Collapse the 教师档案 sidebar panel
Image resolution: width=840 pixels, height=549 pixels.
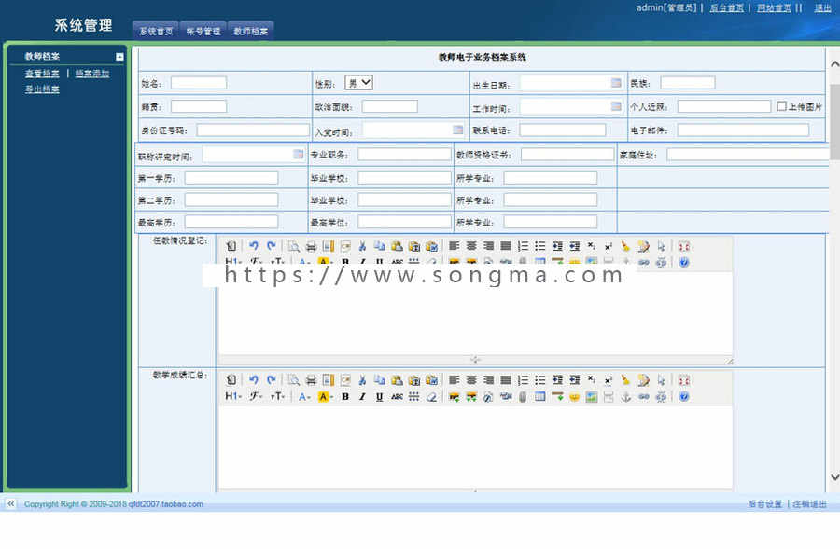point(119,57)
